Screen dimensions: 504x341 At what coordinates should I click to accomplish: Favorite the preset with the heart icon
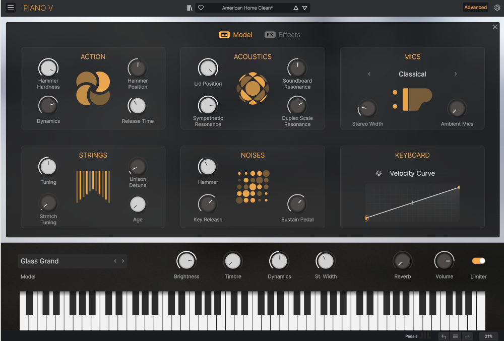coord(201,8)
